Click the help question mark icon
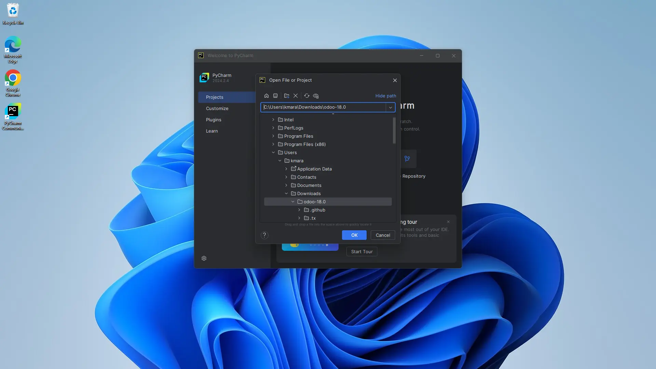 click(x=265, y=235)
